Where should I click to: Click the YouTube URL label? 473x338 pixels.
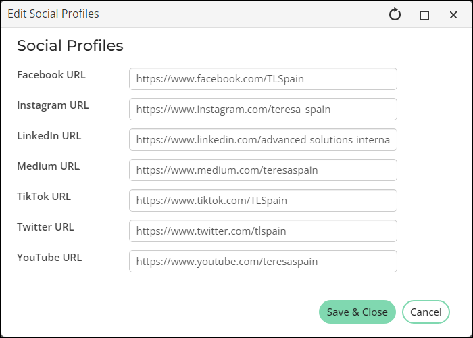49,258
